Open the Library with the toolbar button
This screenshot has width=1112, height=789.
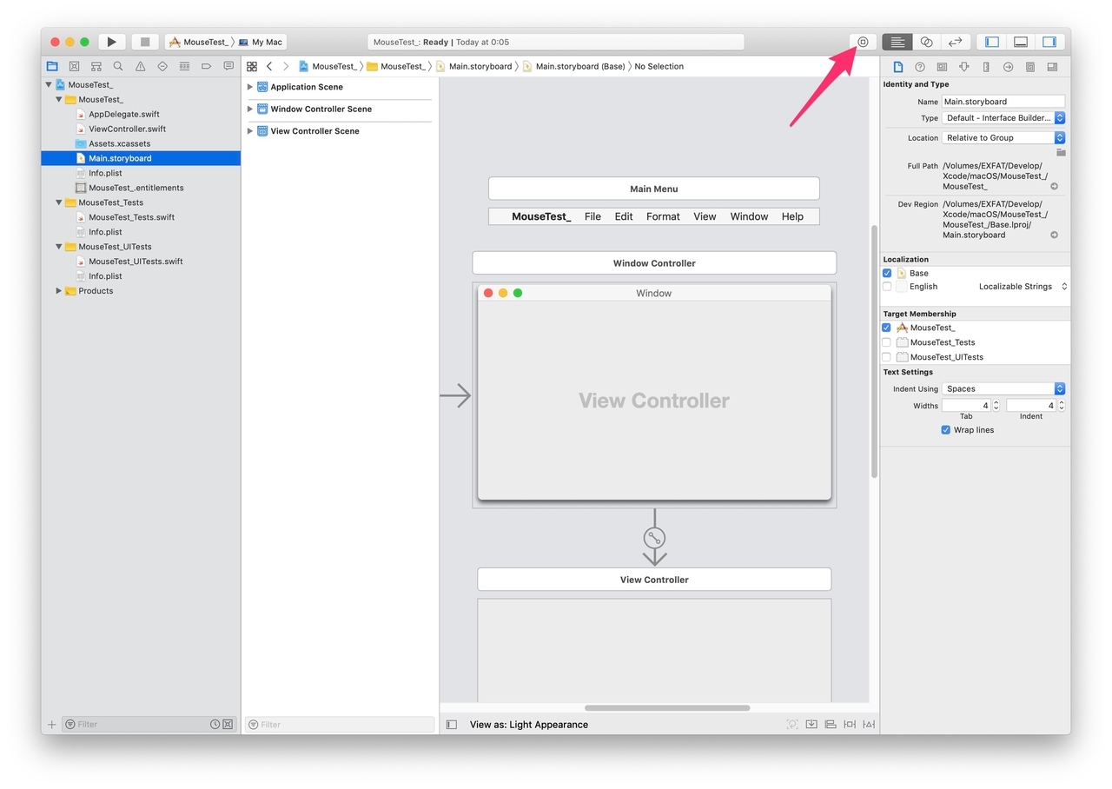tap(863, 42)
